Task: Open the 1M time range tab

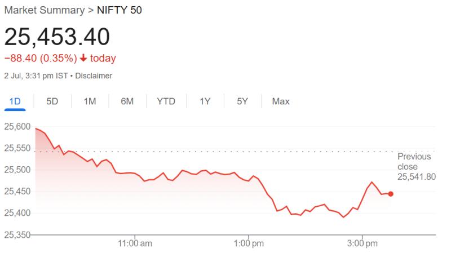Action: pos(90,101)
